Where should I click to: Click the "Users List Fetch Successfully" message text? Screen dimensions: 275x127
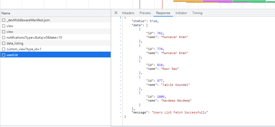coord(180,113)
